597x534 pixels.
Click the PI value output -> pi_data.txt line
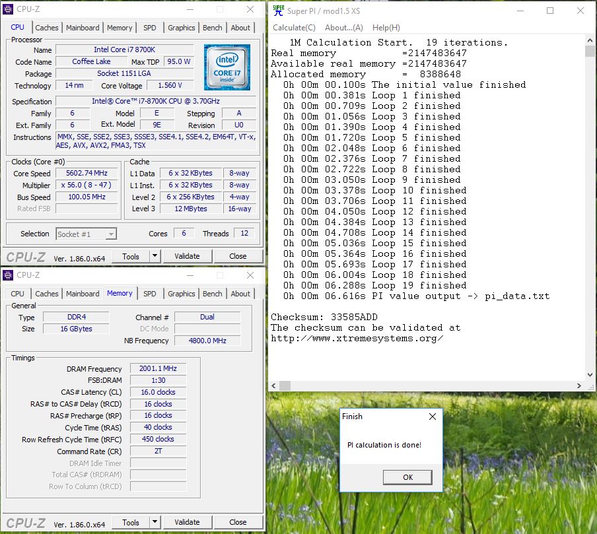point(416,296)
